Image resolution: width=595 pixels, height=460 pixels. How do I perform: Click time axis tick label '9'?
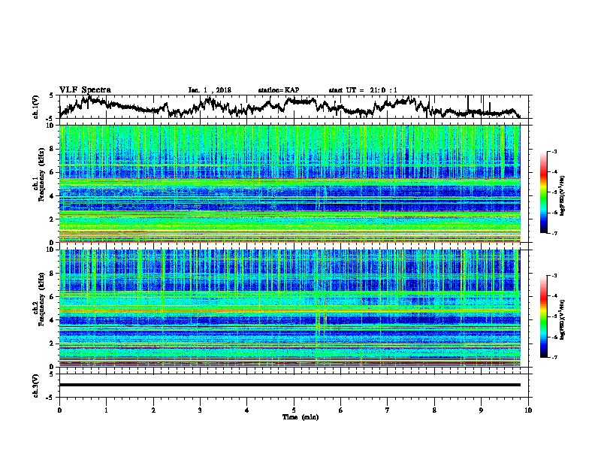pos(481,410)
